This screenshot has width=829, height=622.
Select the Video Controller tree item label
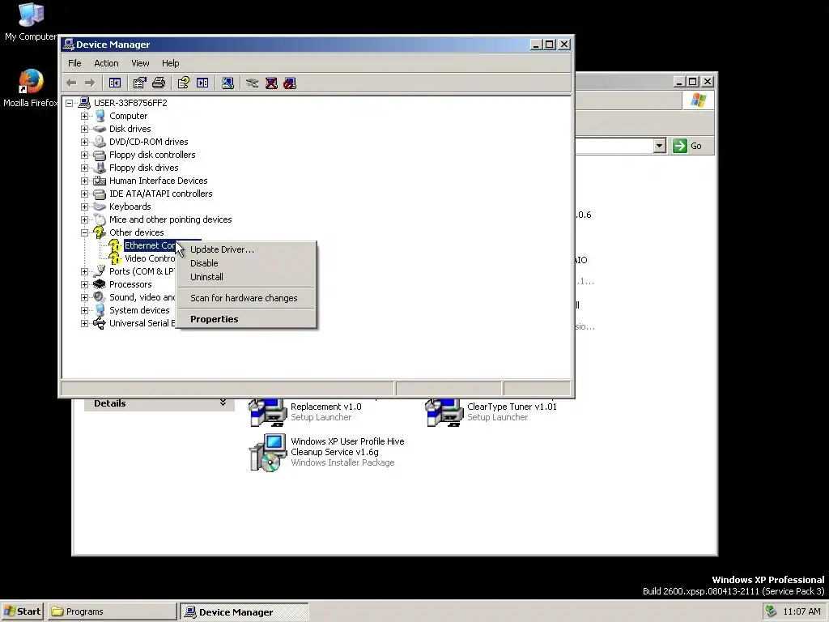150,258
